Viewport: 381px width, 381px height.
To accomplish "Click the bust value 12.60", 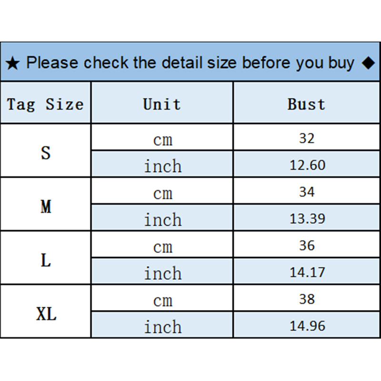I will coord(307,165).
